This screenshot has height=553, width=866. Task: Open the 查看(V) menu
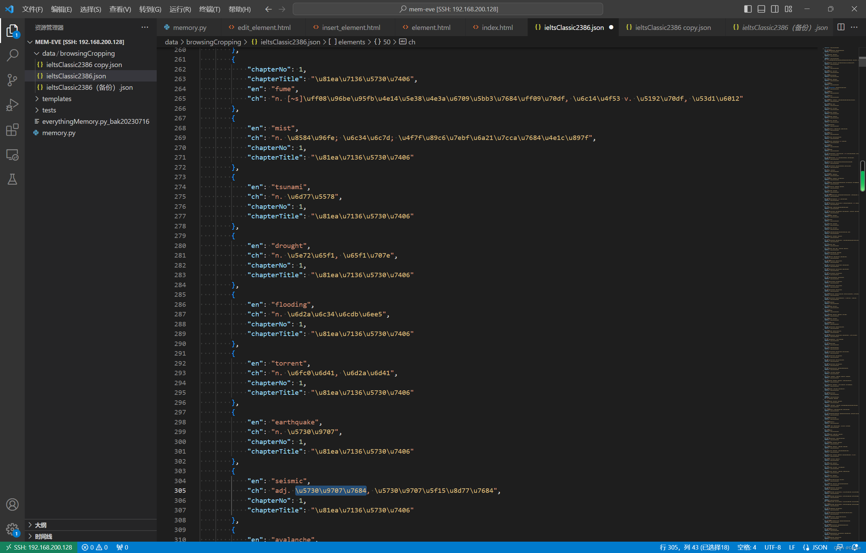pos(120,9)
